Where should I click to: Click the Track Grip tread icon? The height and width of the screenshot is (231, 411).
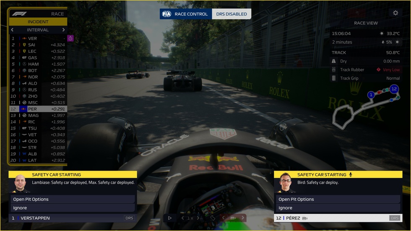334,78
